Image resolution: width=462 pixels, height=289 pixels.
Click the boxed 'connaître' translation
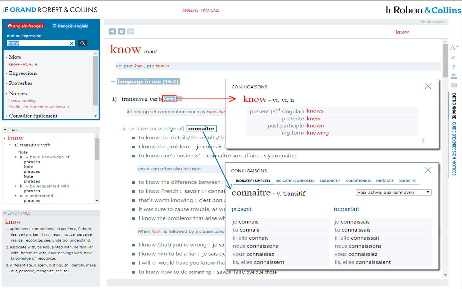coord(201,129)
